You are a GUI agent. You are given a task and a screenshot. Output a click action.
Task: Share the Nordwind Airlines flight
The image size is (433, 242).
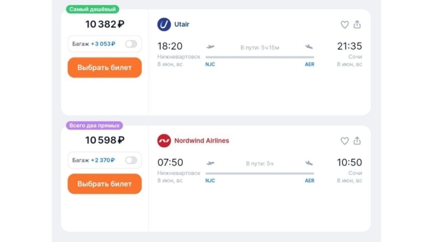tap(357, 141)
